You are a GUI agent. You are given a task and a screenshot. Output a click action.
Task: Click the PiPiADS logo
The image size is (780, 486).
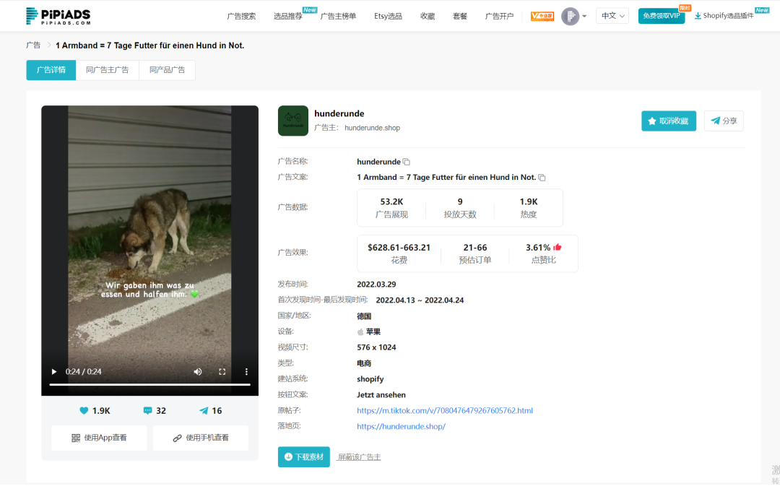pyautogui.click(x=58, y=16)
